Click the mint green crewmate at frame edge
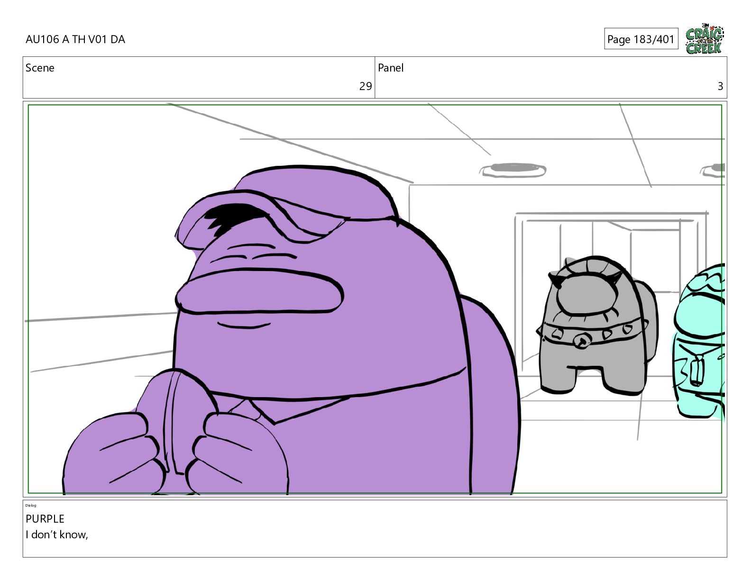The image size is (751, 580). (699, 342)
